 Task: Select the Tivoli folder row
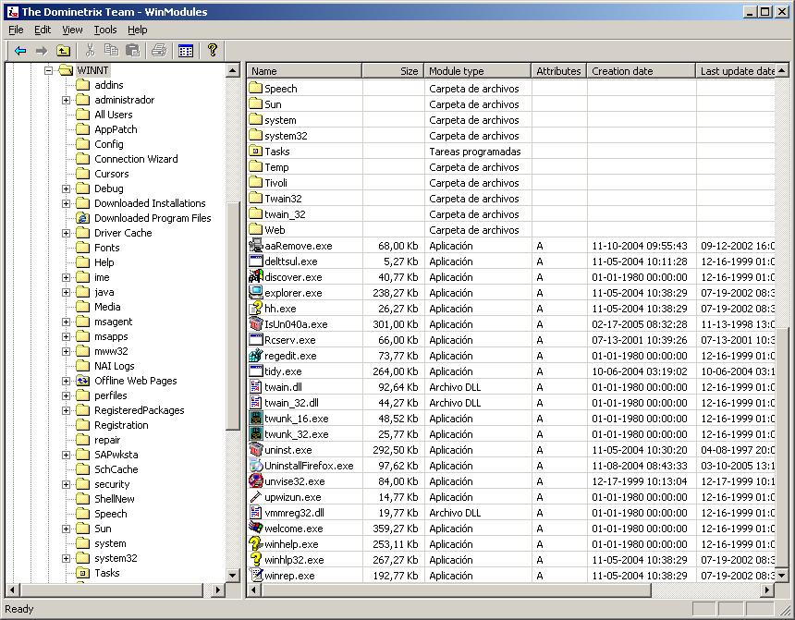(x=511, y=183)
